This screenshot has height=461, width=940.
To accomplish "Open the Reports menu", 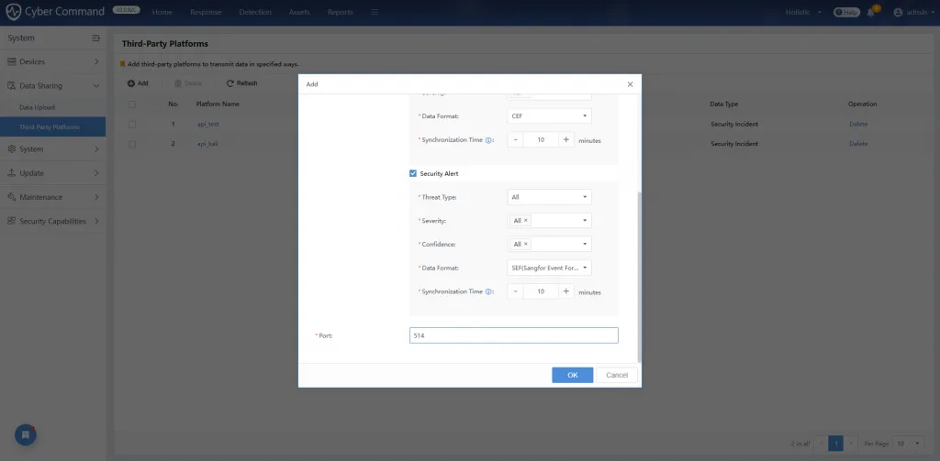I will pos(340,12).
